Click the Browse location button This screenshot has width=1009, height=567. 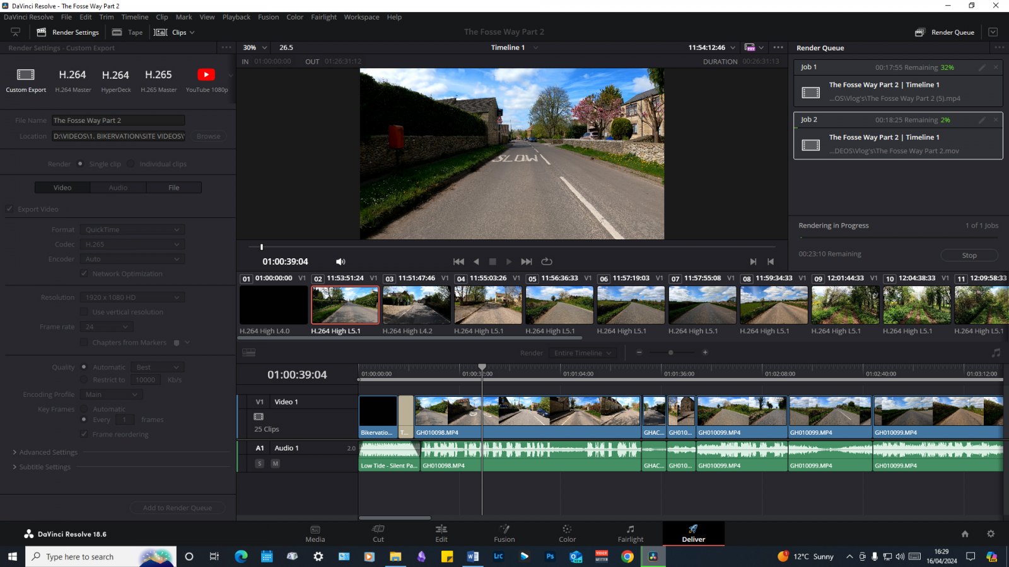[x=208, y=136]
